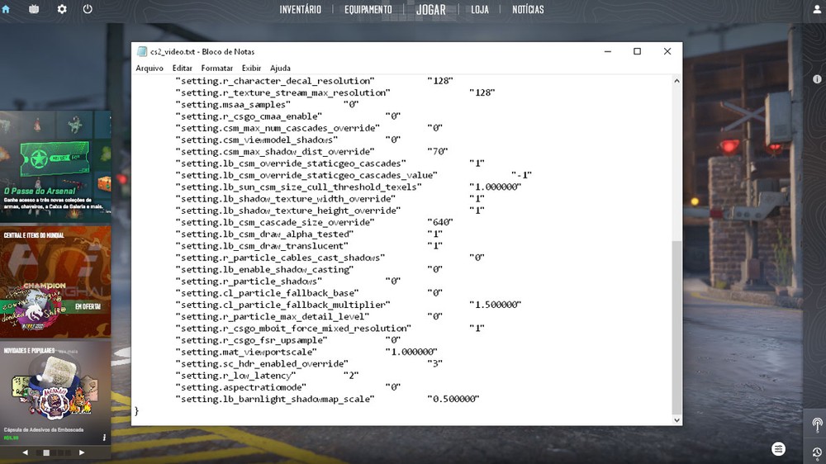Switch to the INVENTÁRIO tab

(x=301, y=9)
